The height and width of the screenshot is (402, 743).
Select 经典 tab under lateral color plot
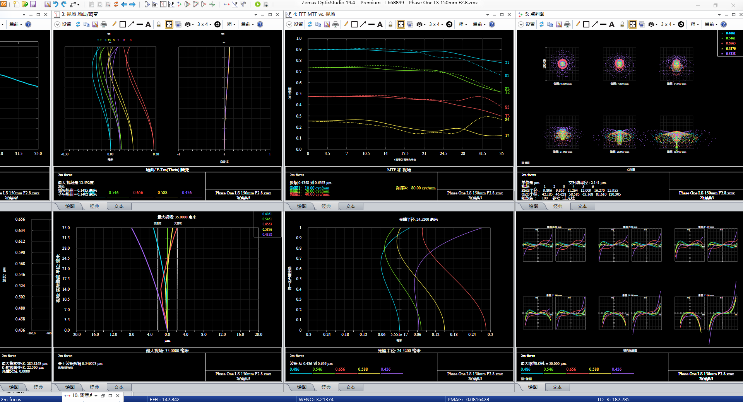[94, 387]
